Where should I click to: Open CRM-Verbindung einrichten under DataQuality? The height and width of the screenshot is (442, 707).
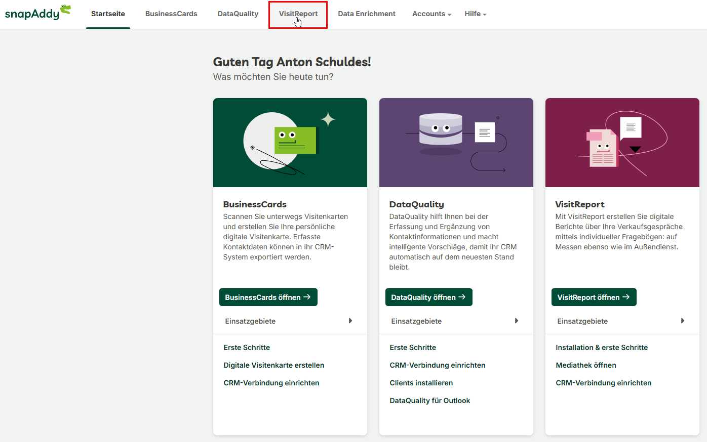(438, 365)
